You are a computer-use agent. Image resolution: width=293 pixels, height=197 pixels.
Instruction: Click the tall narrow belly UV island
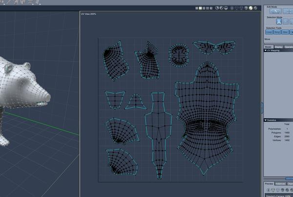[x=158, y=135]
